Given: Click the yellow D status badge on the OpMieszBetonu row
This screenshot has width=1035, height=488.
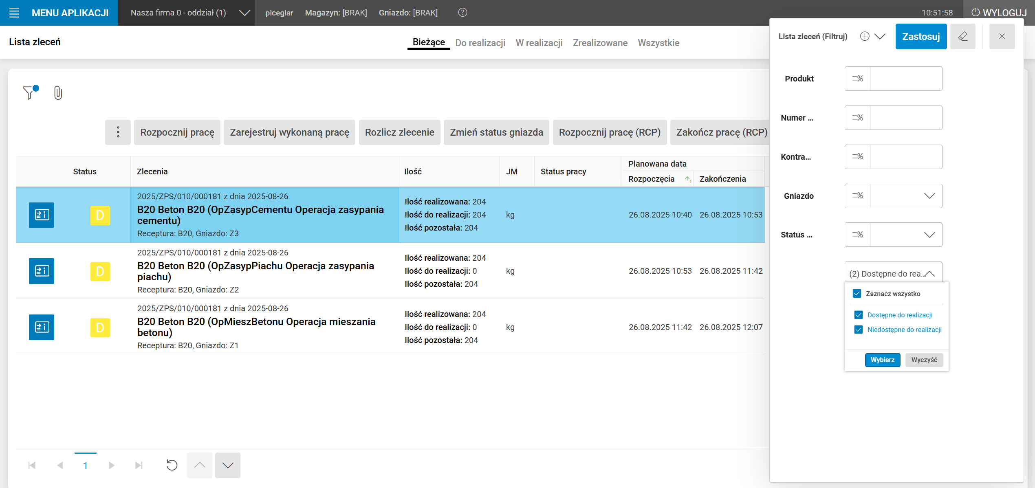Looking at the screenshot, I should (x=100, y=327).
